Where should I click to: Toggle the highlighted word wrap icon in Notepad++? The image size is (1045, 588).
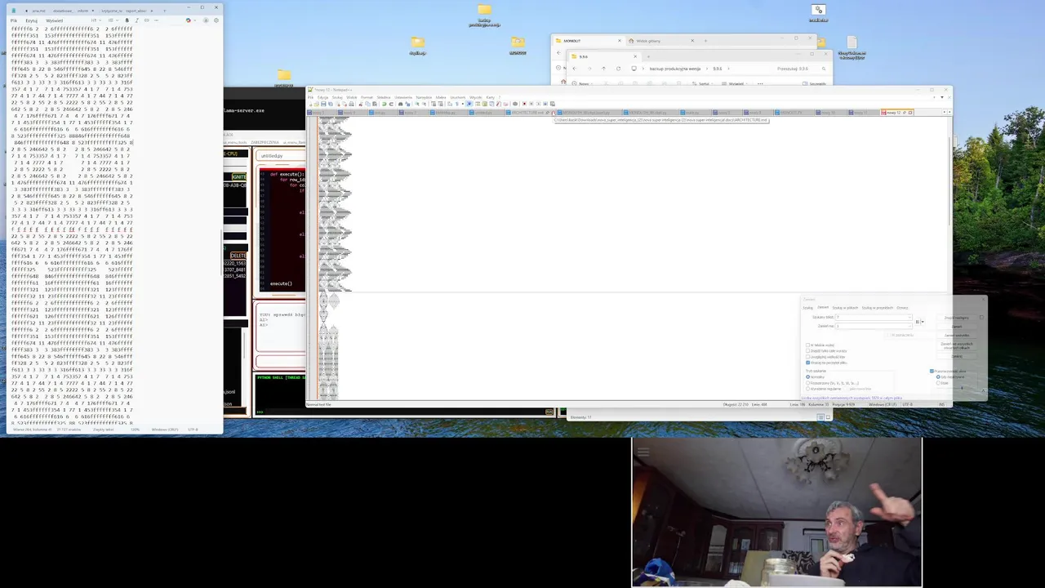tap(469, 104)
